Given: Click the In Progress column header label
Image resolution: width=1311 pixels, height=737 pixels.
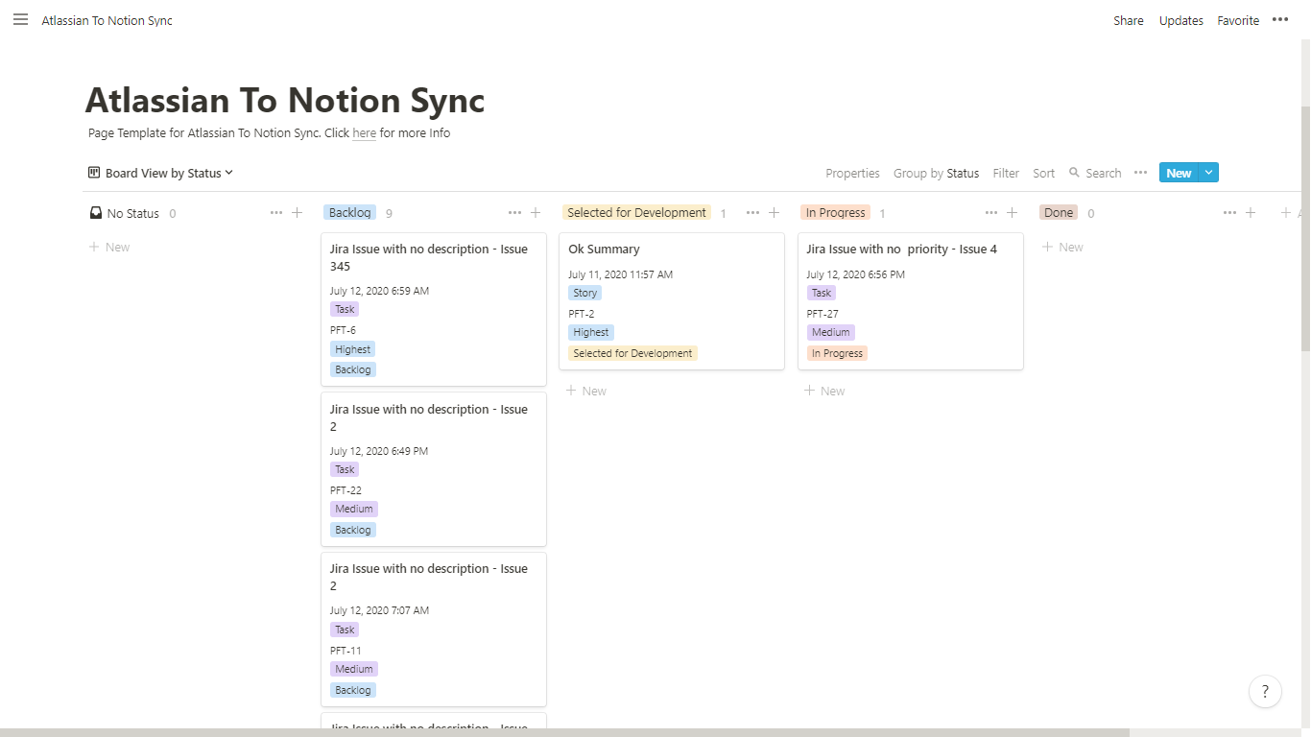Looking at the screenshot, I should point(835,213).
